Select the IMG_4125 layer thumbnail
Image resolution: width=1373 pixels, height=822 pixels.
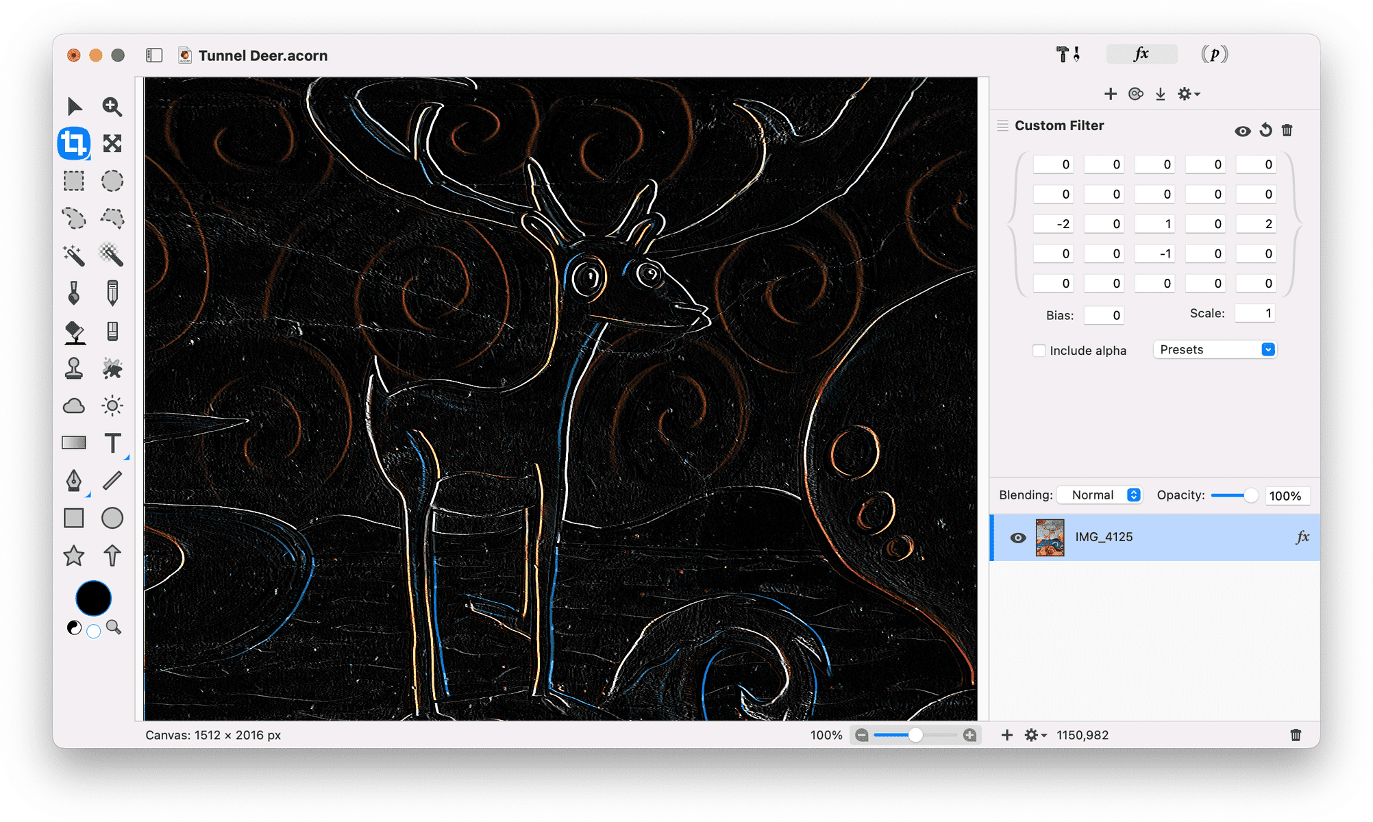point(1050,538)
